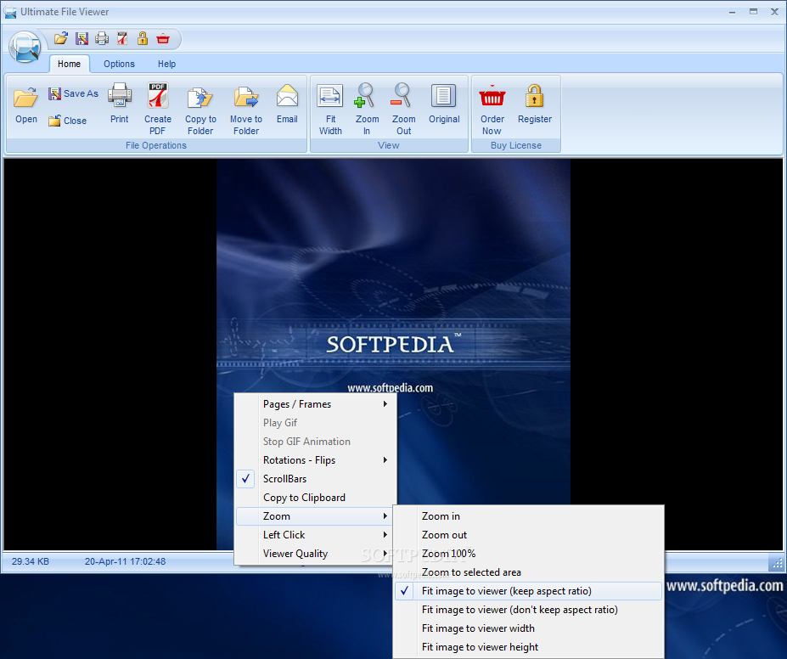The width and height of the screenshot is (787, 659).
Task: Click quick access red basket icon
Action: click(x=163, y=38)
